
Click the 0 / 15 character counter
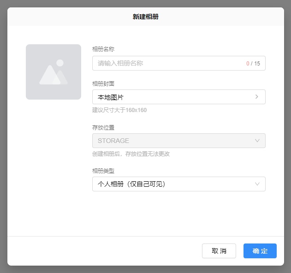(x=253, y=64)
